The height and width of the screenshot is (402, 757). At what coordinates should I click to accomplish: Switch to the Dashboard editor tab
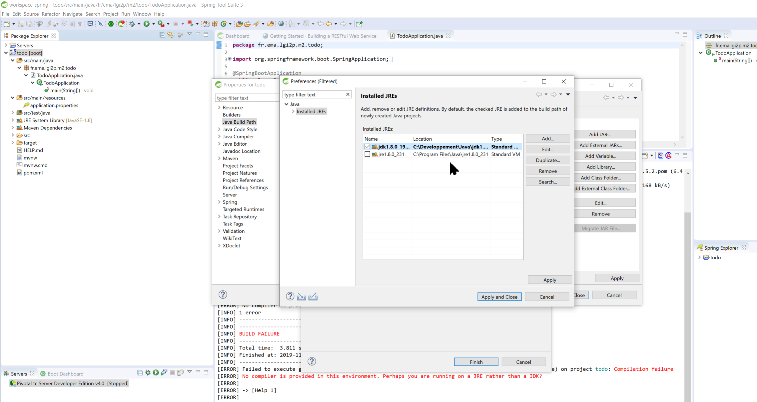pos(234,36)
